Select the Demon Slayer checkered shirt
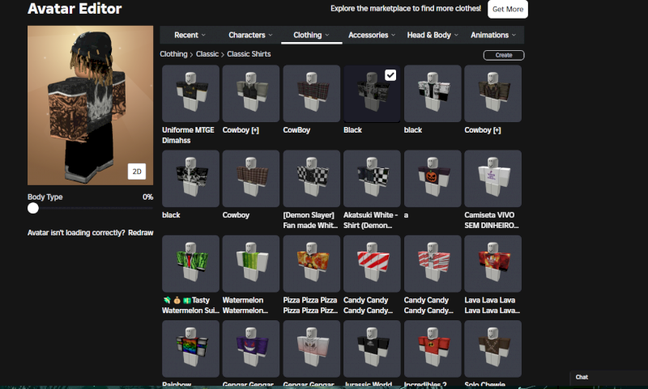The width and height of the screenshot is (648, 389). tap(311, 179)
